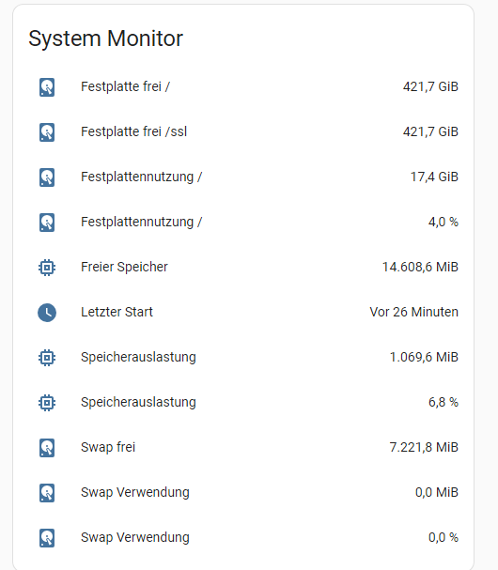Click the 421,7 GiB value for Festplatte frei /
The height and width of the screenshot is (570, 498).
click(430, 86)
